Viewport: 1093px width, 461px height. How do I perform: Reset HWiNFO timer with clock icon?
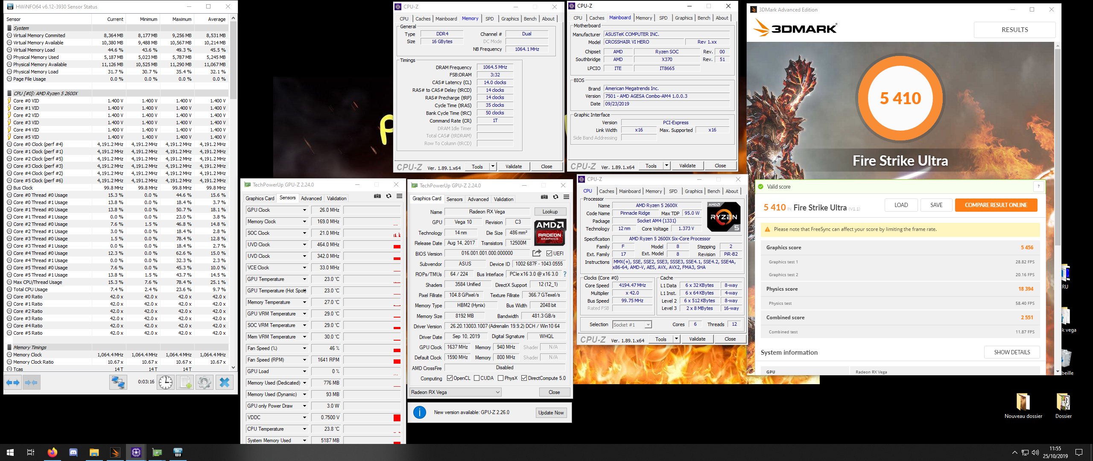(x=166, y=382)
